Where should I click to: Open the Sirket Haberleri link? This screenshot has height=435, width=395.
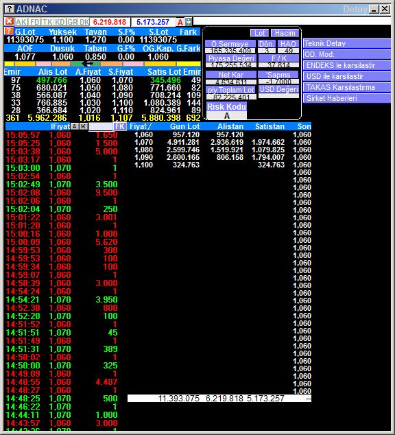346,98
